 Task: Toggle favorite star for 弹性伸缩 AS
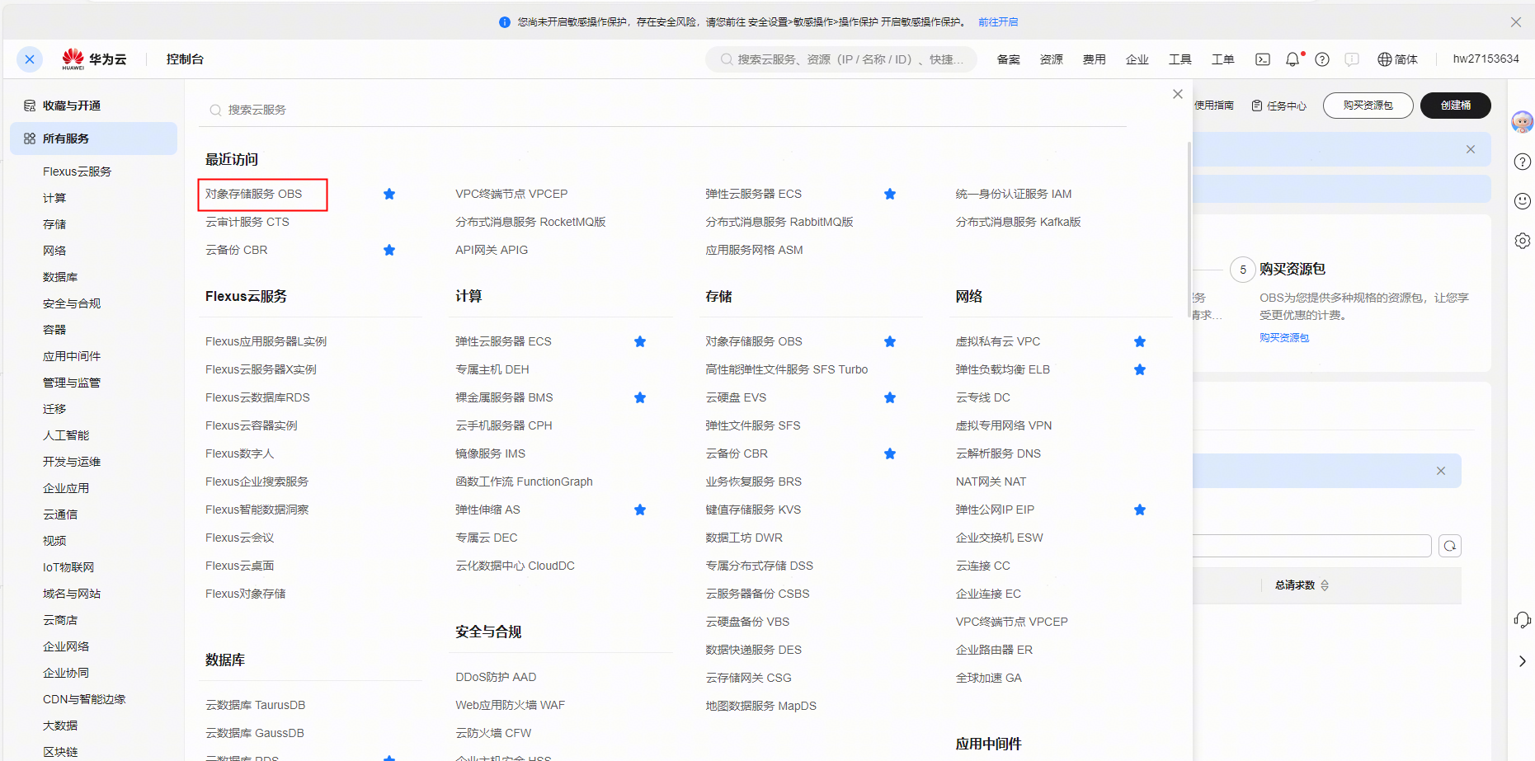[x=640, y=510]
